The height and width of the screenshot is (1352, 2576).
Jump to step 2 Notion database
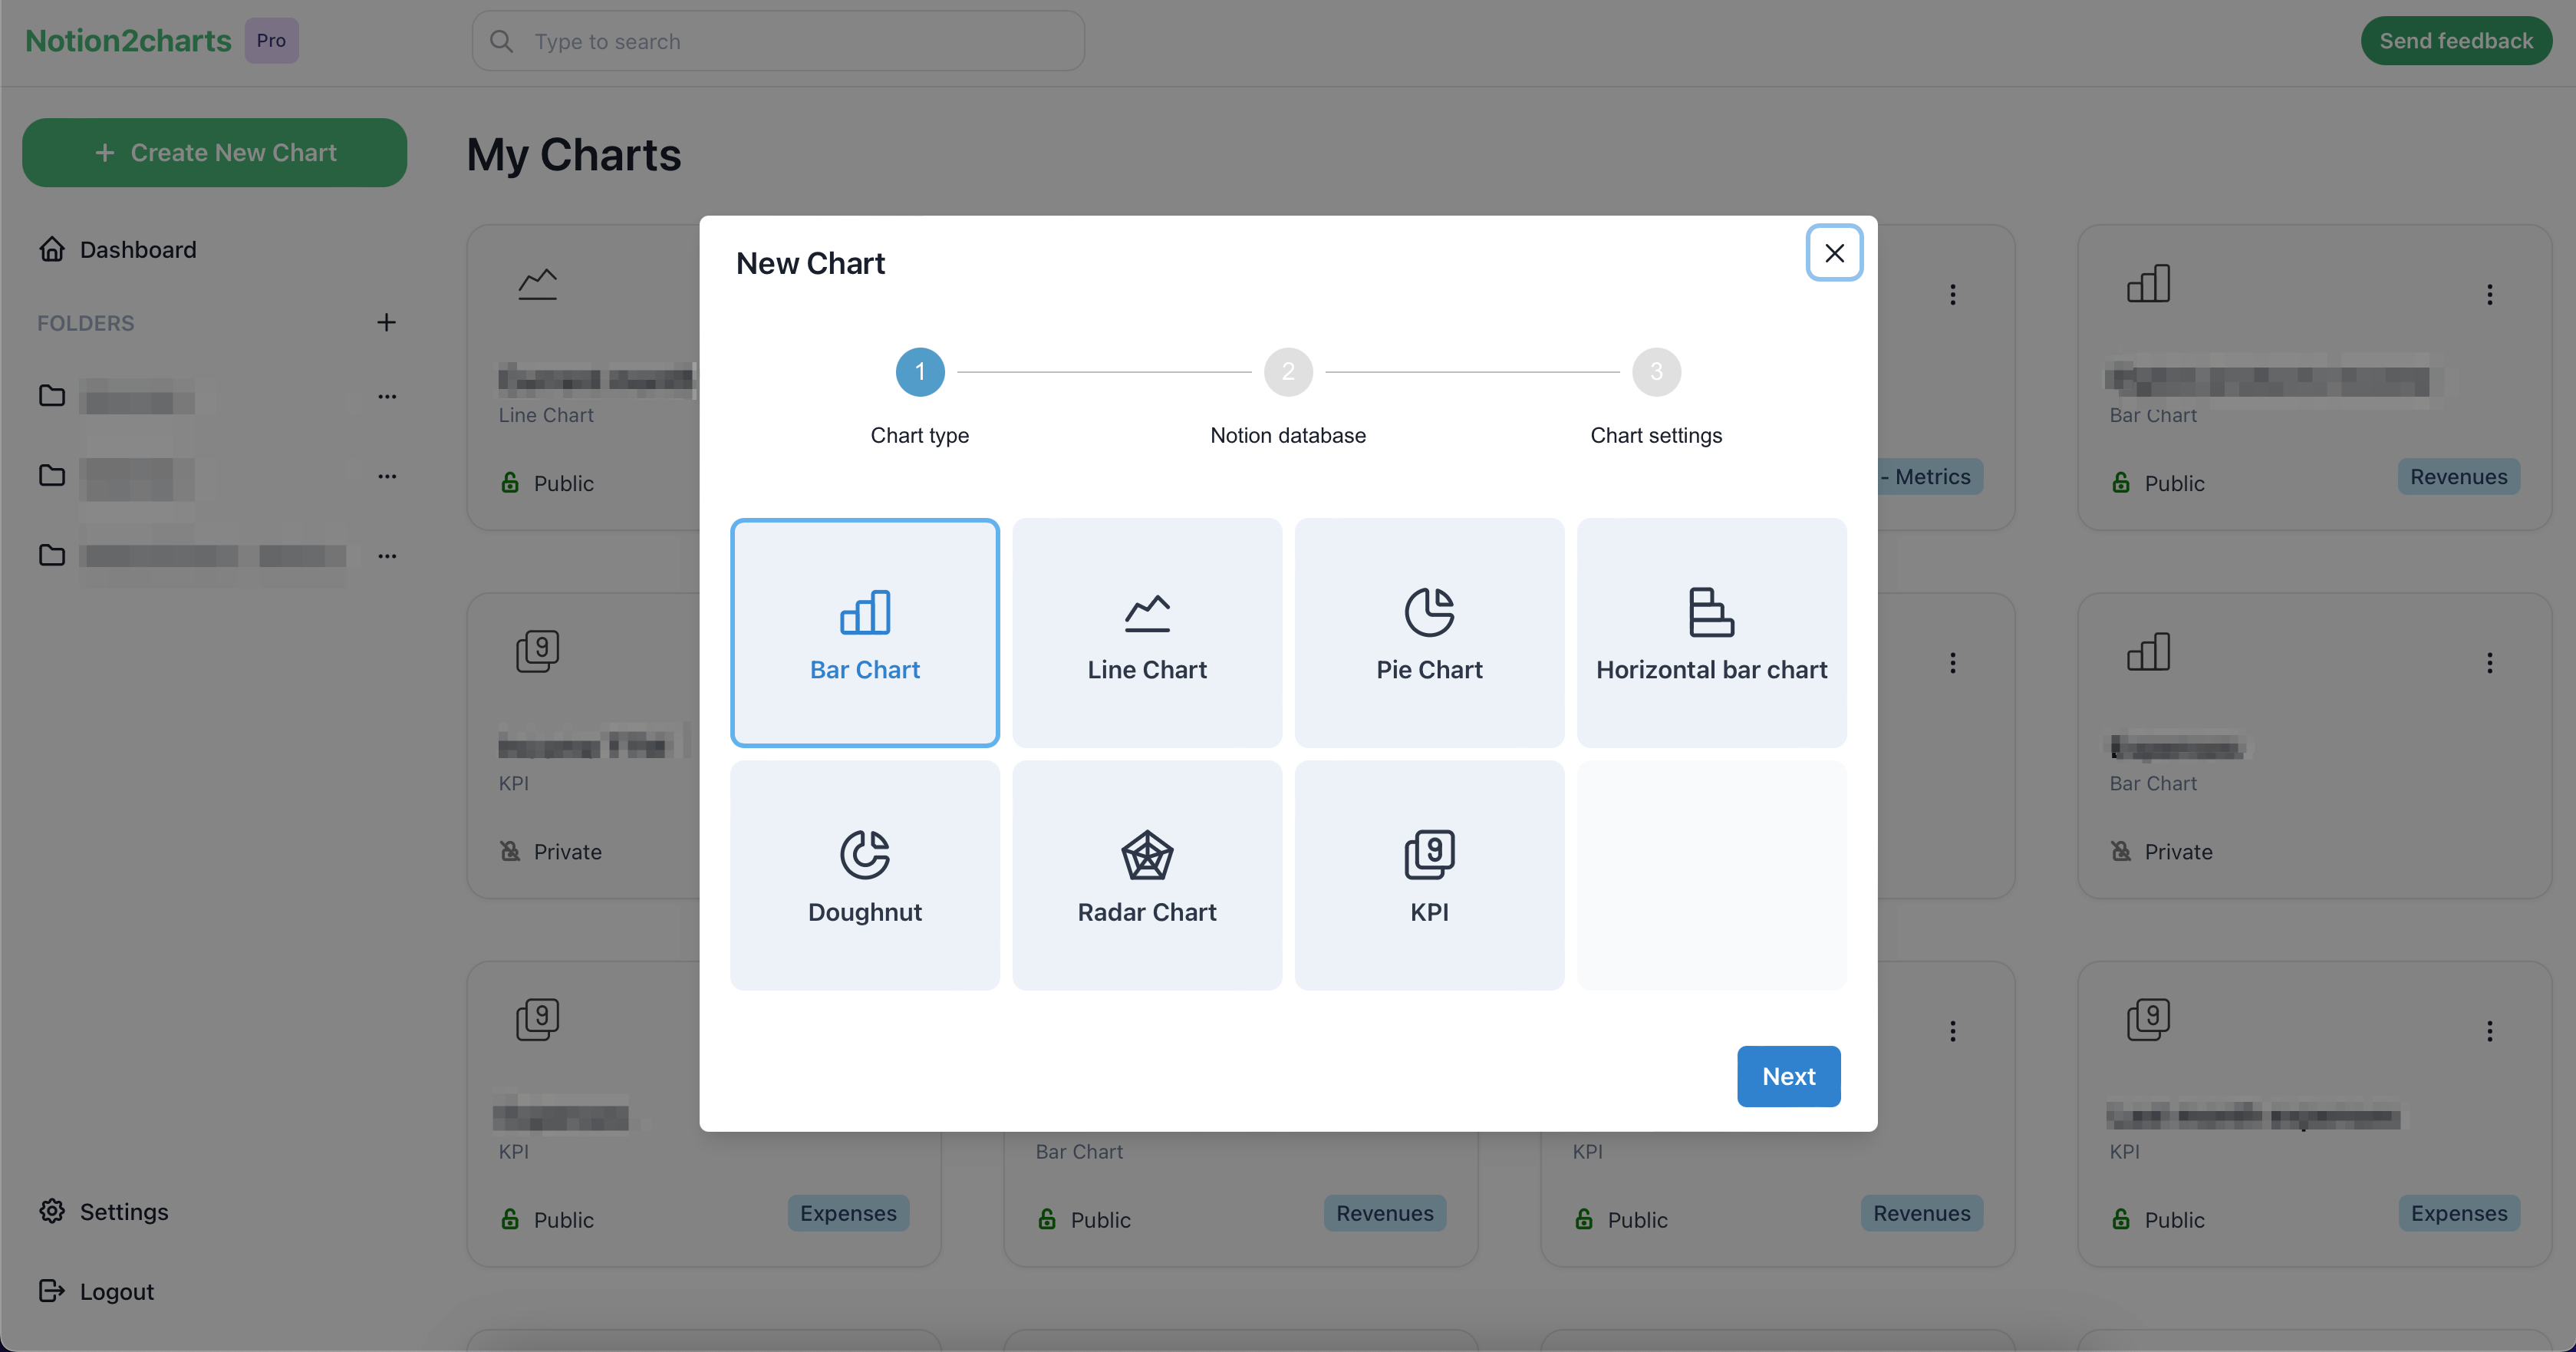[x=1287, y=372]
